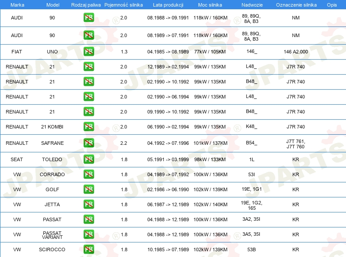Screen dimensions: 346x257
Task: Click the date range 04.1992 -> 07.1996
Action: click(168, 143)
